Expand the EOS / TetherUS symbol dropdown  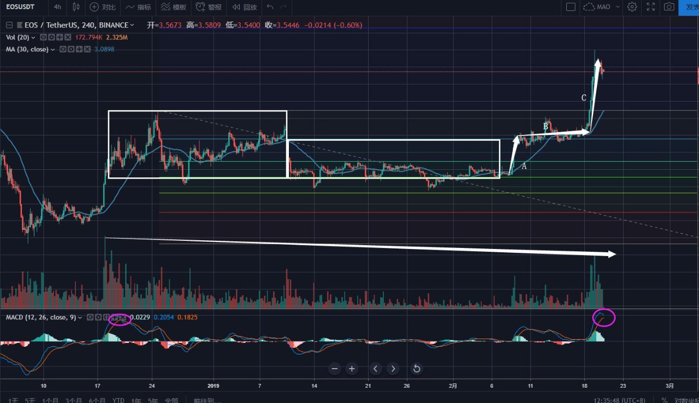tap(133, 25)
